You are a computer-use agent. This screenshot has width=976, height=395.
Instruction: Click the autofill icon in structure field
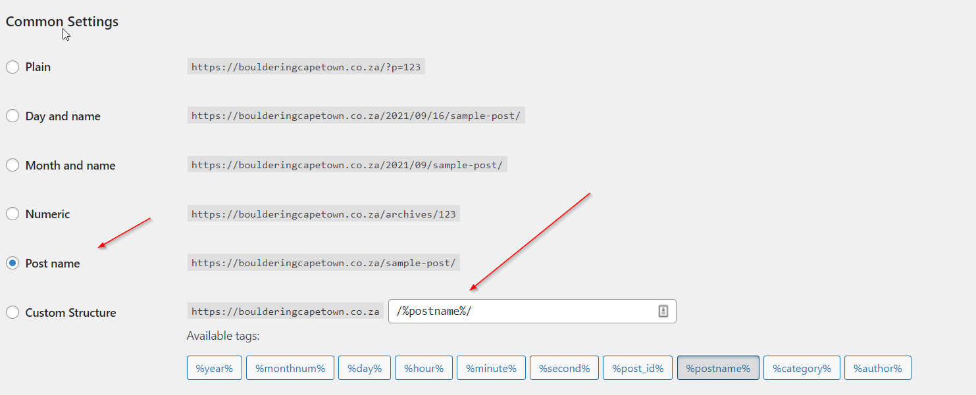[x=663, y=312]
